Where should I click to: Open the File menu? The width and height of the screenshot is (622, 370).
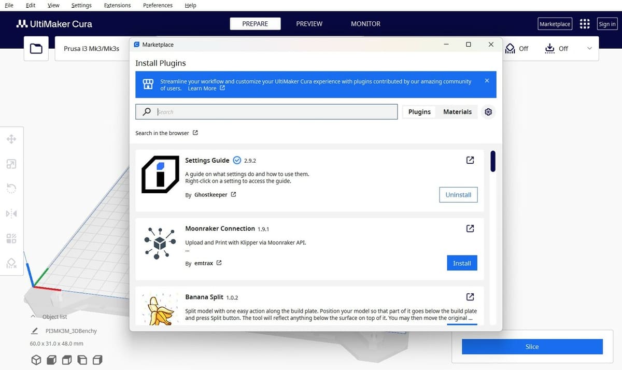[x=9, y=5]
